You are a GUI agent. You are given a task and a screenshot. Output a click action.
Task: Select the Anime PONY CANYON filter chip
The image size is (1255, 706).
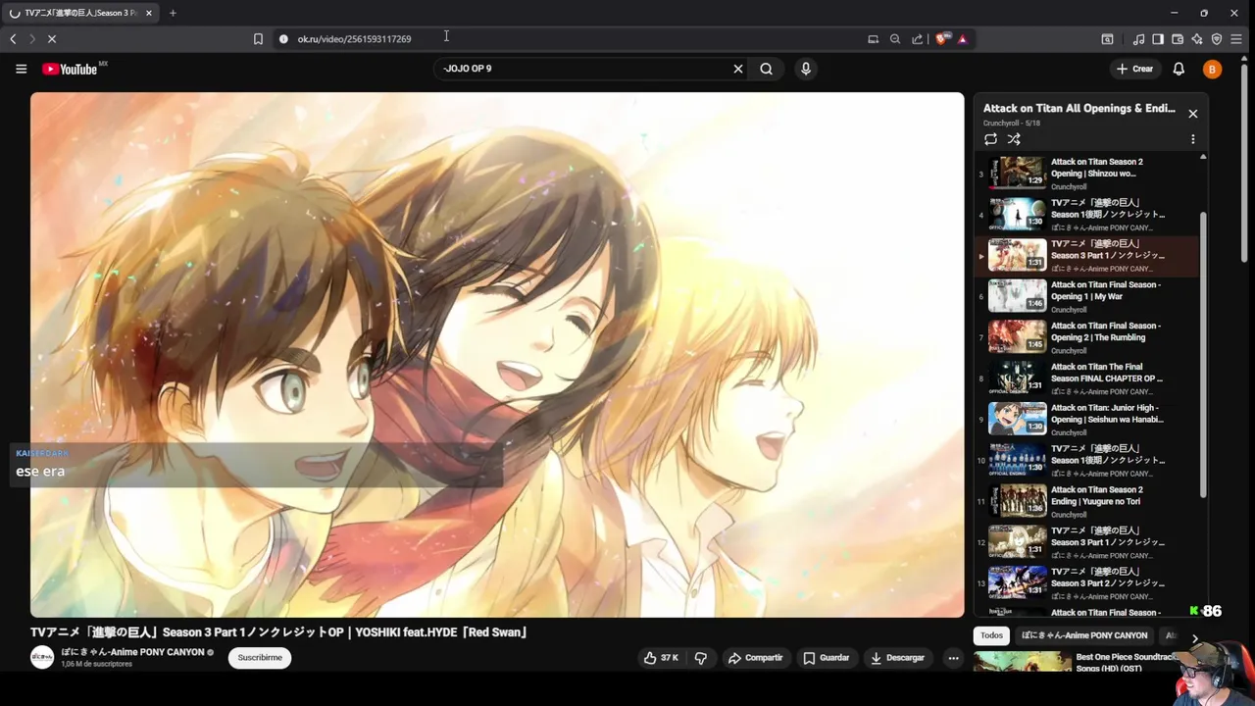click(x=1084, y=635)
